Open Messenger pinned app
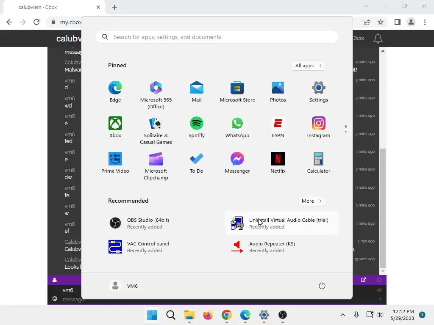The width and height of the screenshot is (434, 325). 237,163
